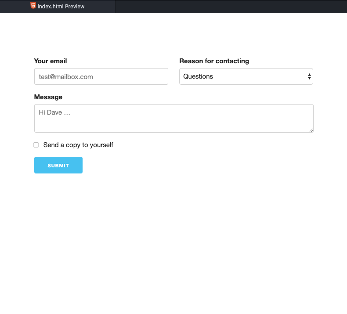This screenshot has height=314, width=347.
Task: Click the 'Your email' field label
Action: 51,61
